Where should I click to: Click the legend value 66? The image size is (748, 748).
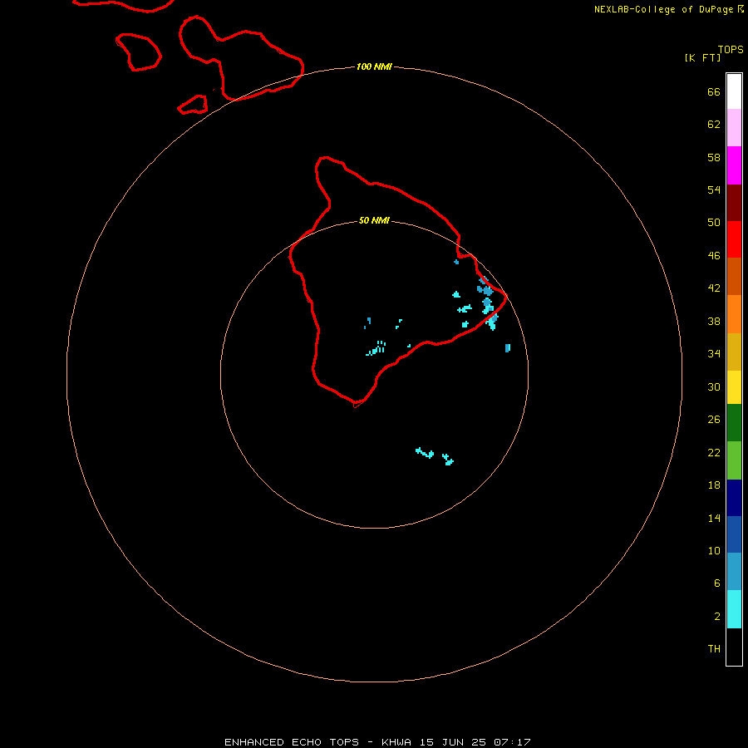714,92
